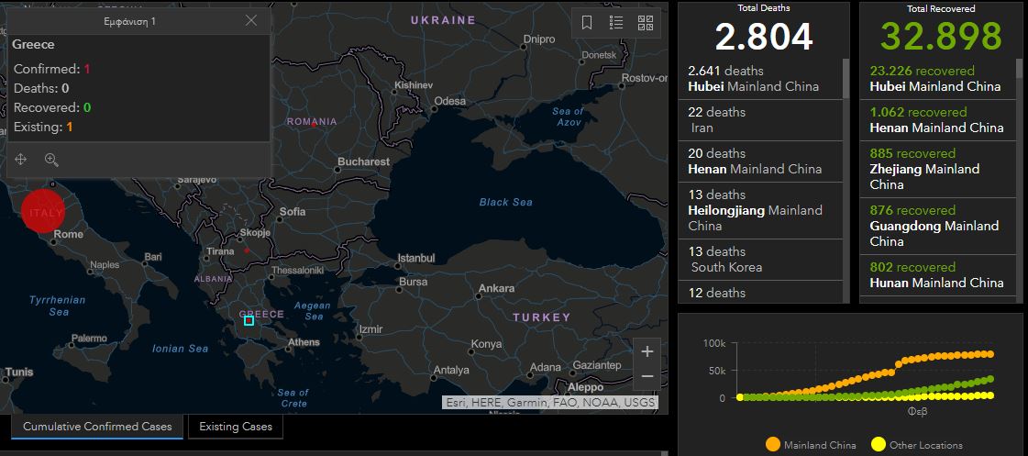This screenshot has width=1028, height=456.
Task: Close the Greece info popup
Action: tap(251, 21)
